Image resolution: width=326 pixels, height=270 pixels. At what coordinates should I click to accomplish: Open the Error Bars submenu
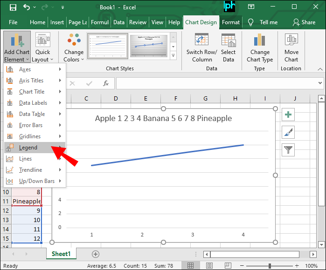(x=35, y=125)
